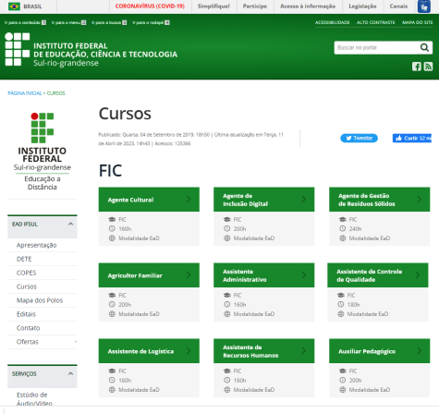Image resolution: width=439 pixels, height=414 pixels.
Task: Click the Auxiliar Pedagógico course title
Action: (367, 351)
